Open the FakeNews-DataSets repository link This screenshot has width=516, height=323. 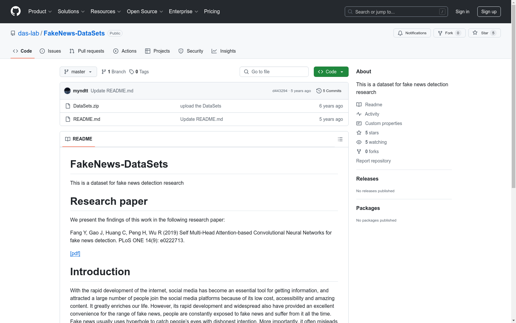[x=74, y=33]
